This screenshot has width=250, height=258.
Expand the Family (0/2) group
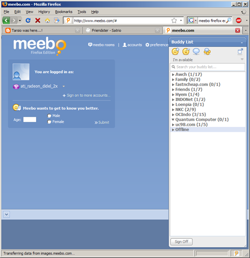pyautogui.click(x=173, y=80)
